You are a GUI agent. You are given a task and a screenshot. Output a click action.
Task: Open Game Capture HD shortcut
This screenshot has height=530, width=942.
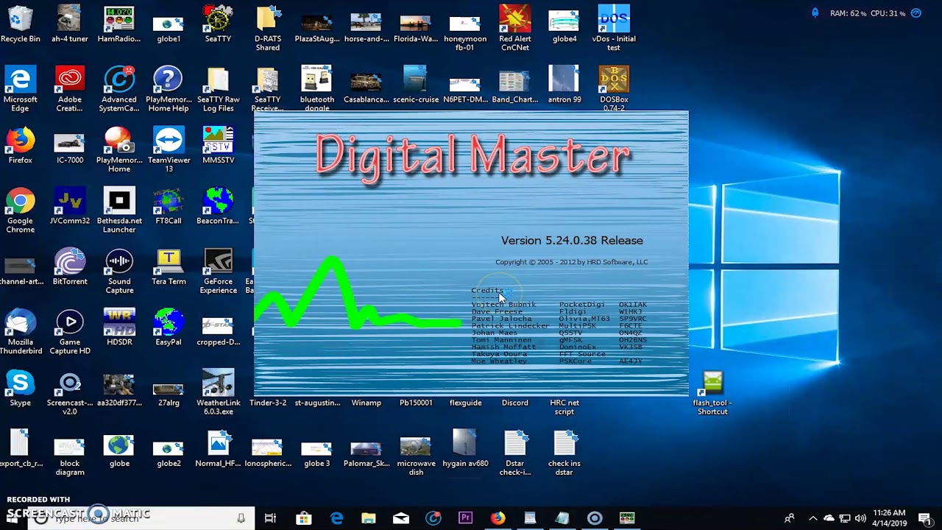[69, 332]
